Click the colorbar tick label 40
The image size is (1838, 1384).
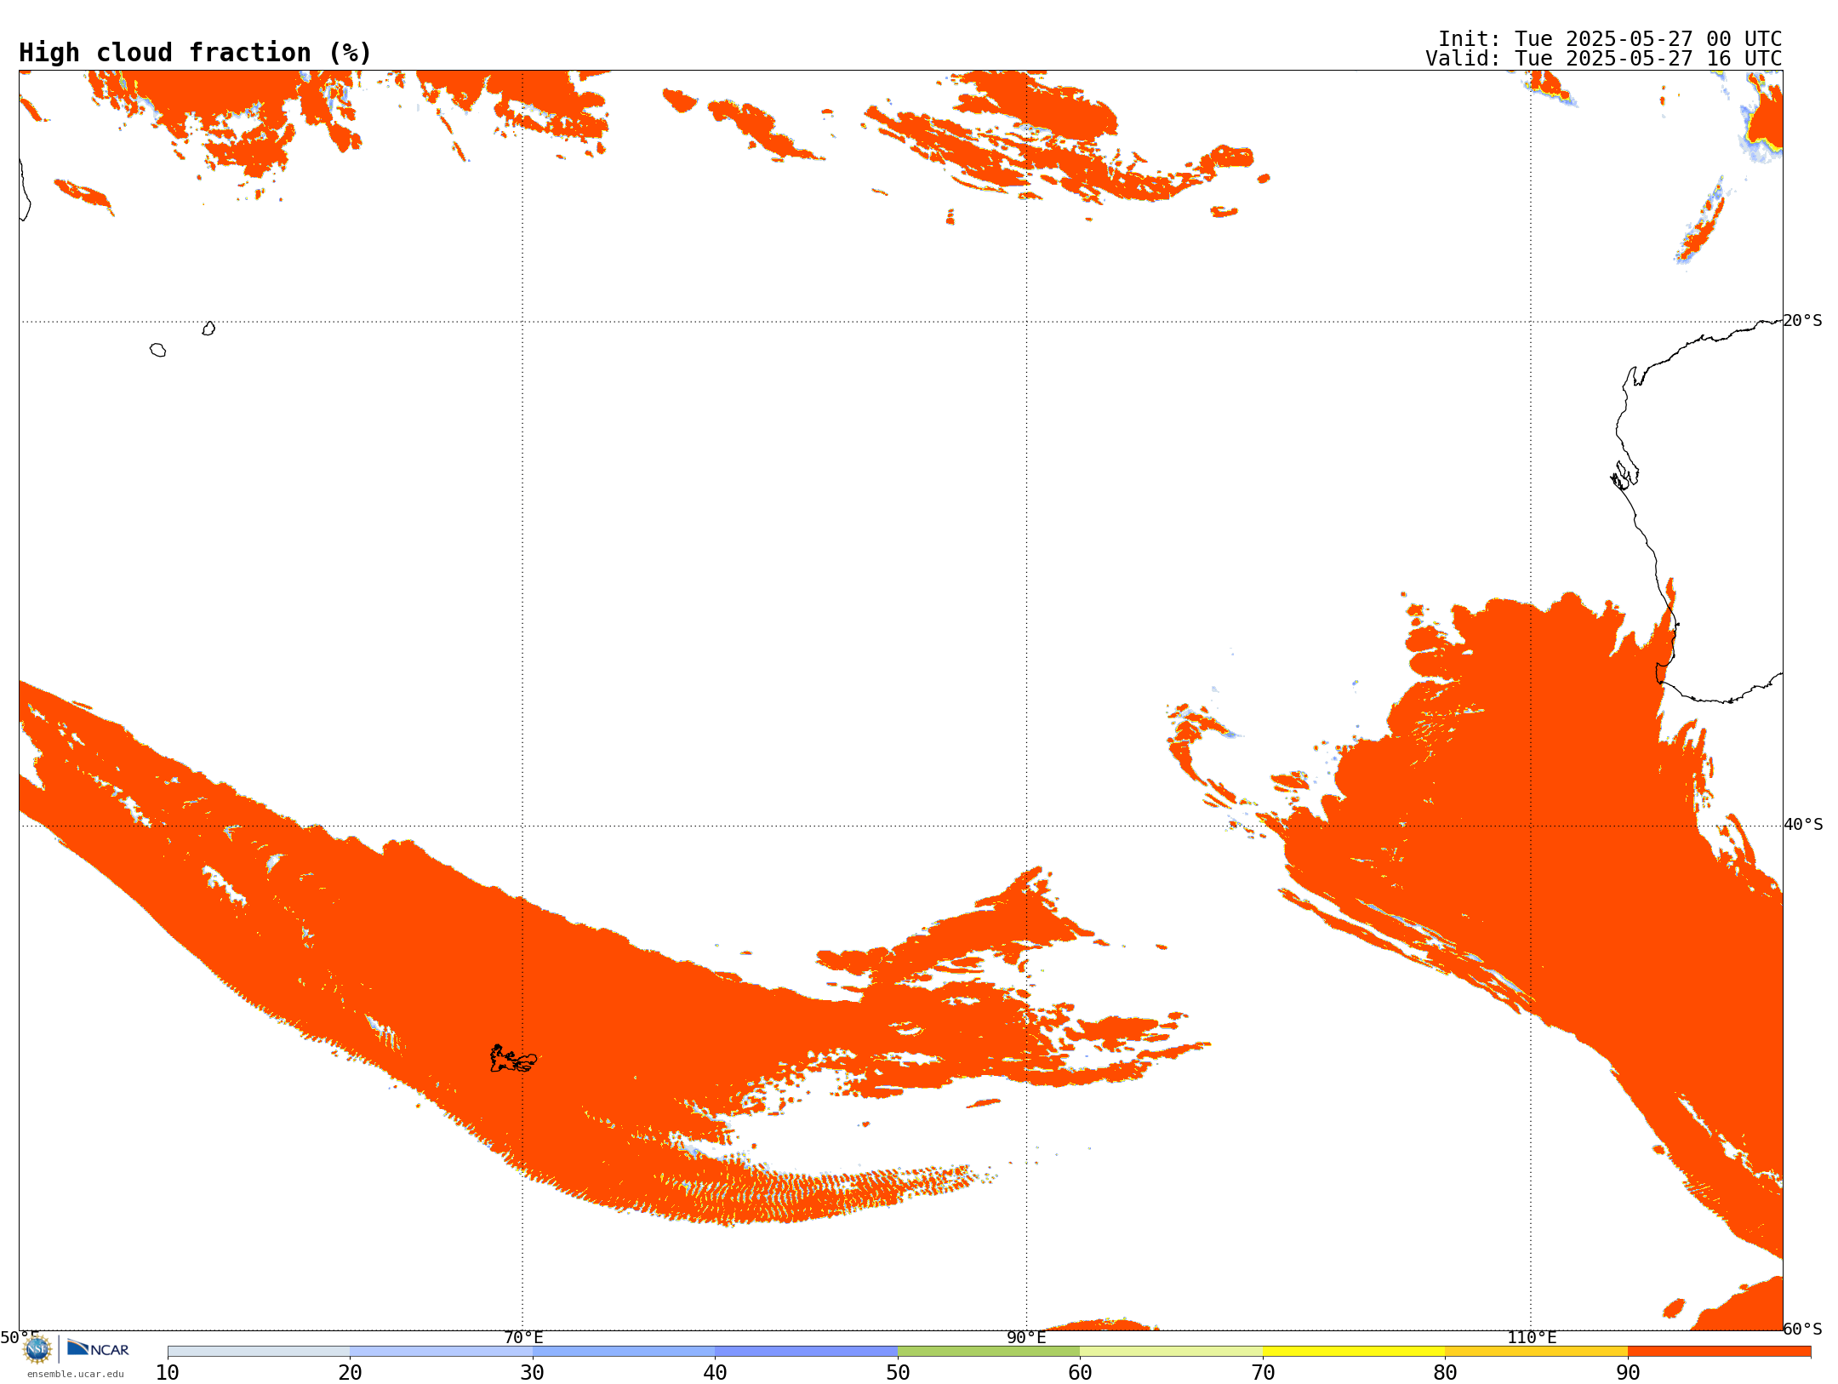pos(715,1372)
